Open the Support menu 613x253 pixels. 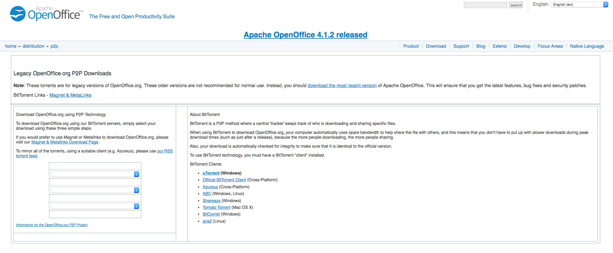click(461, 46)
